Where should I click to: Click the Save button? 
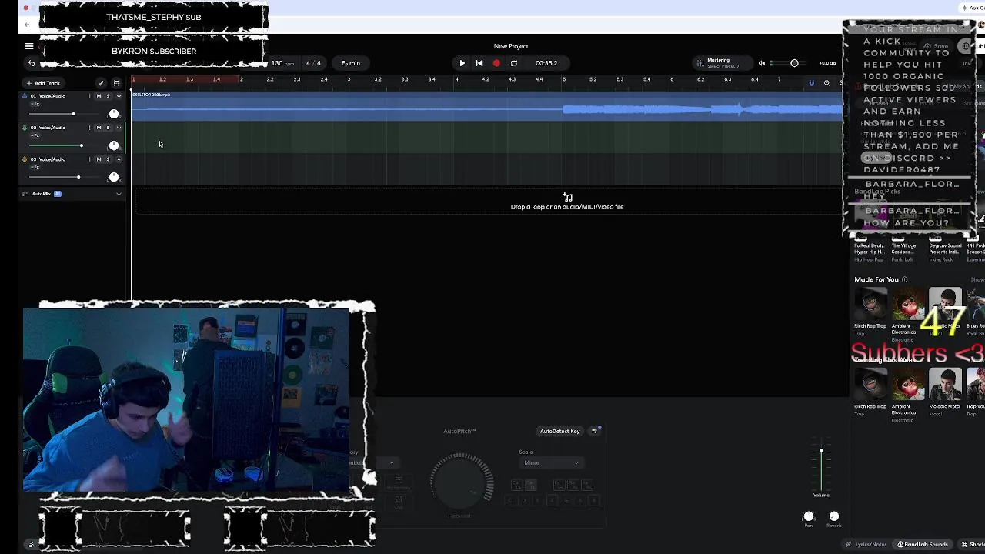937,46
